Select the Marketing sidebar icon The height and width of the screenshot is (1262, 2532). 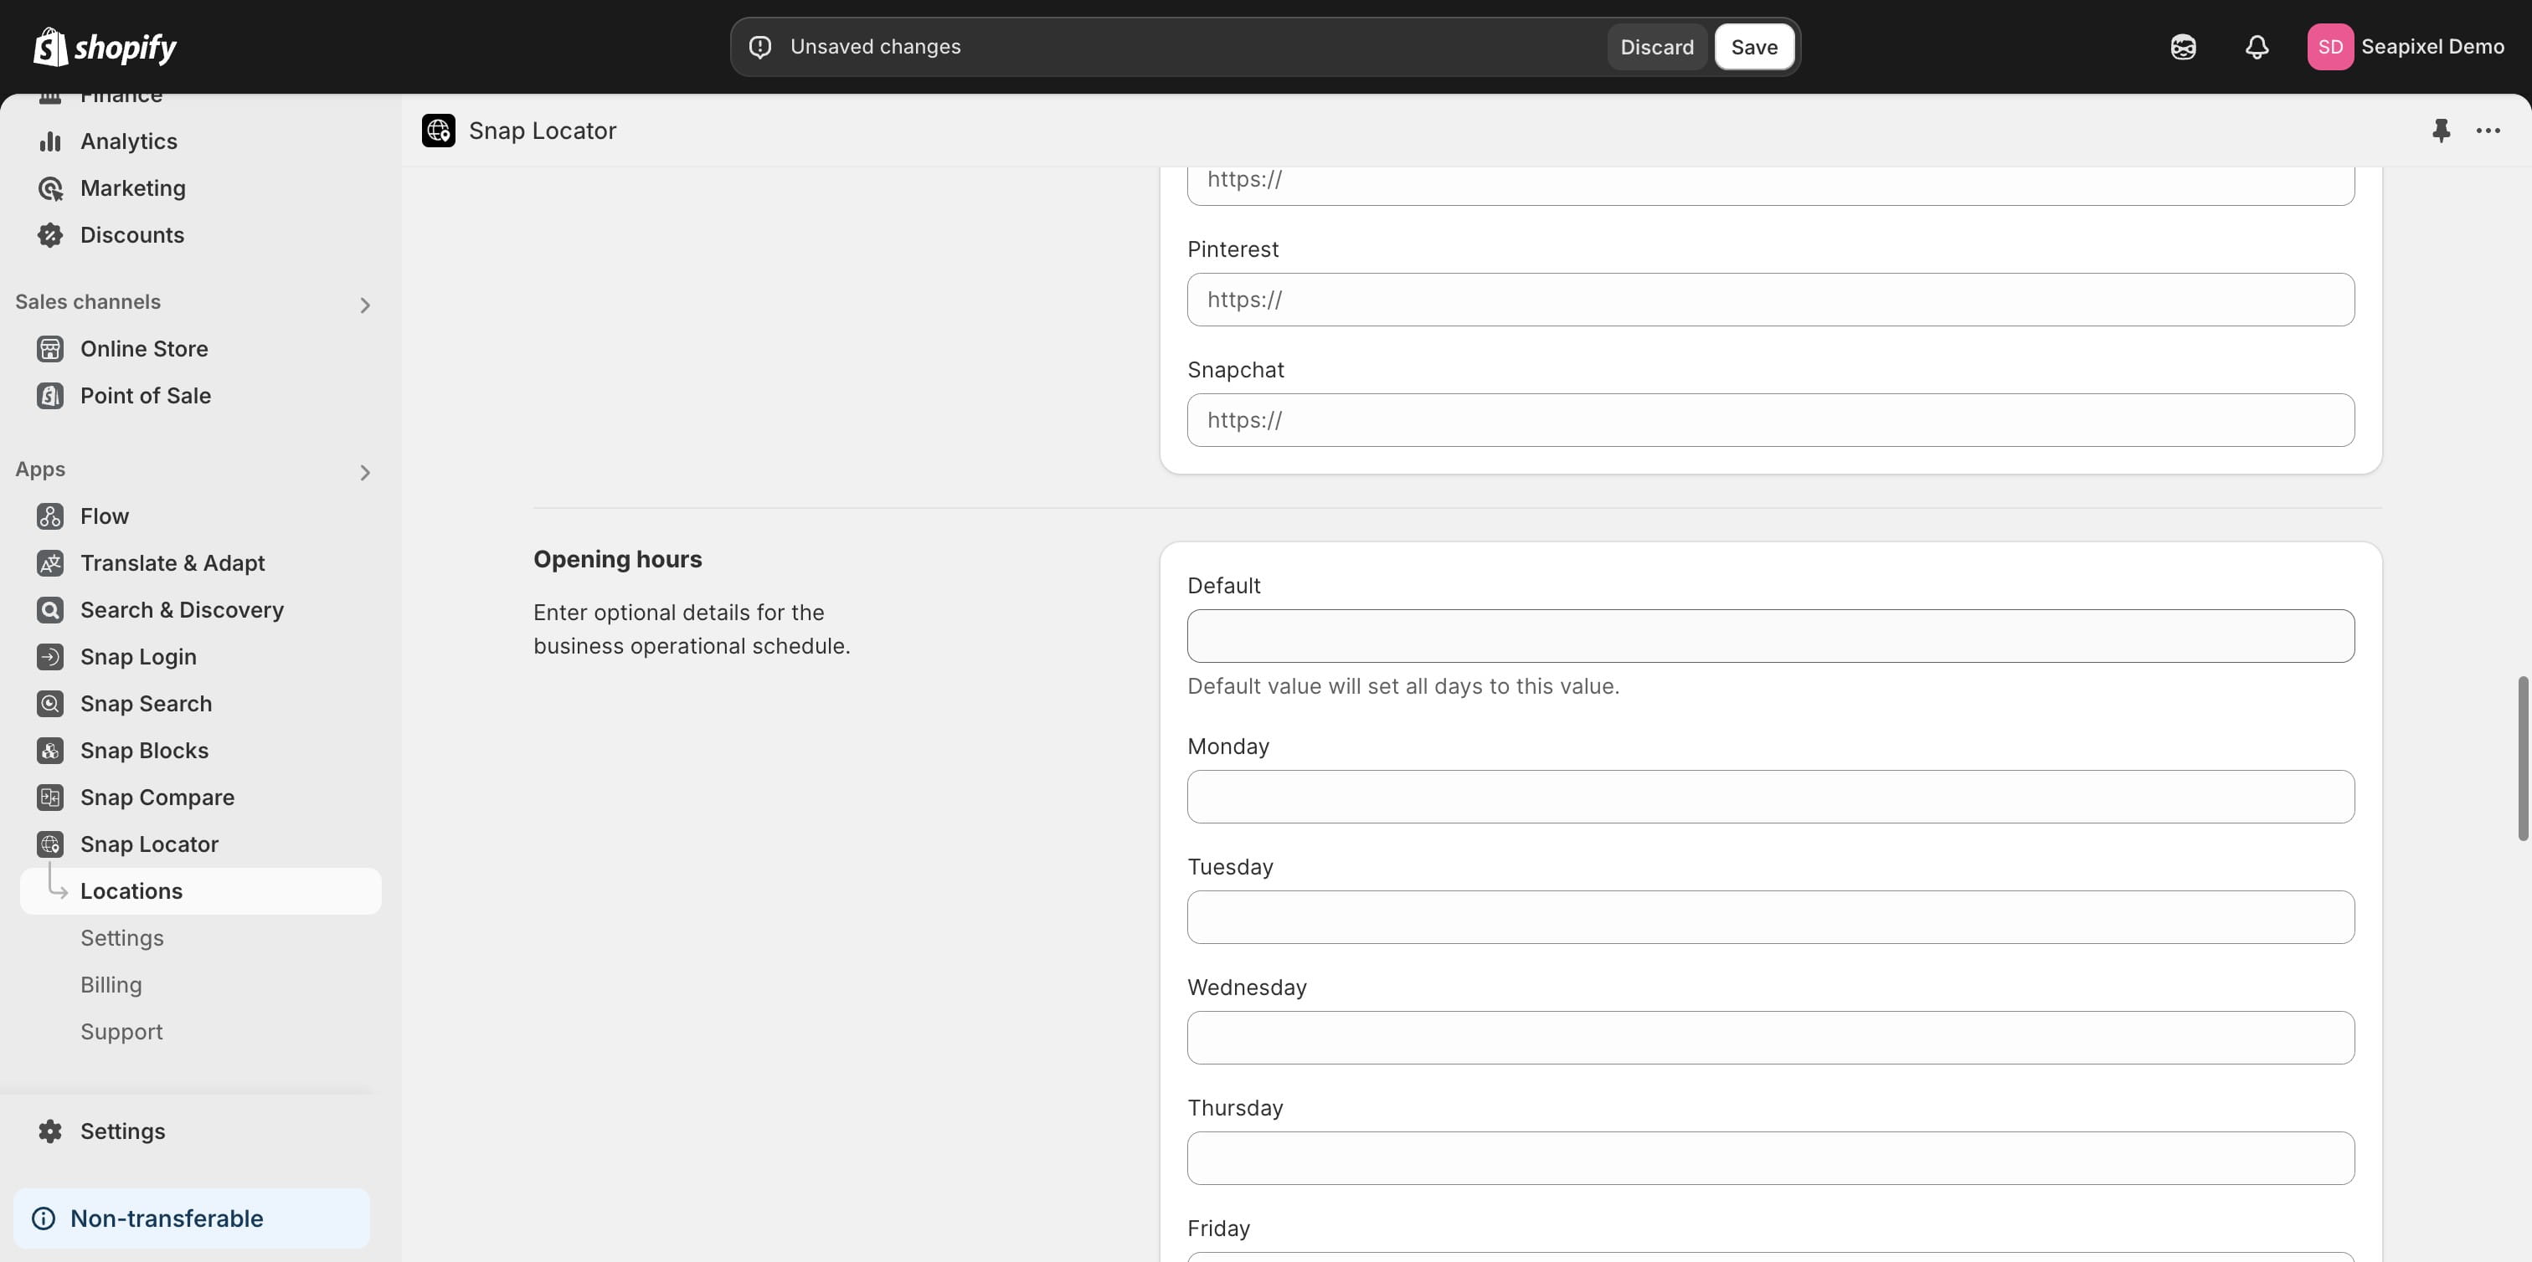[50, 187]
